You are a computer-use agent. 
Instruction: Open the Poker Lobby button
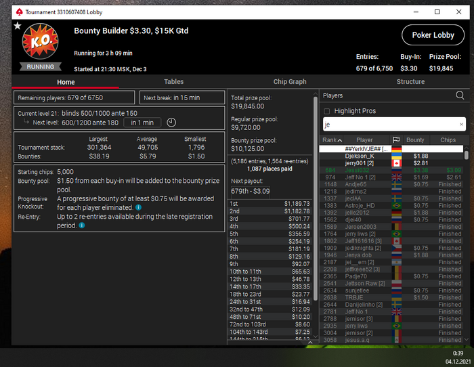433,35
